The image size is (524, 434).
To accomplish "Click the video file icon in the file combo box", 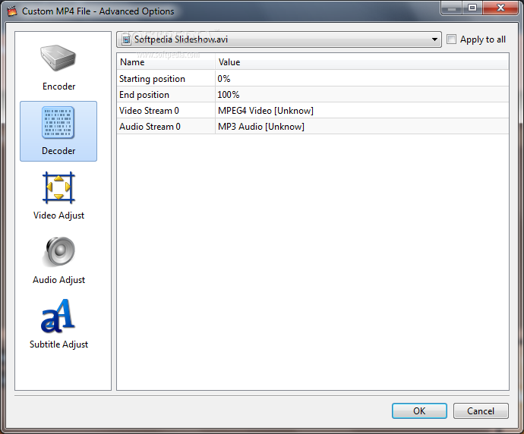I will pyautogui.click(x=126, y=39).
